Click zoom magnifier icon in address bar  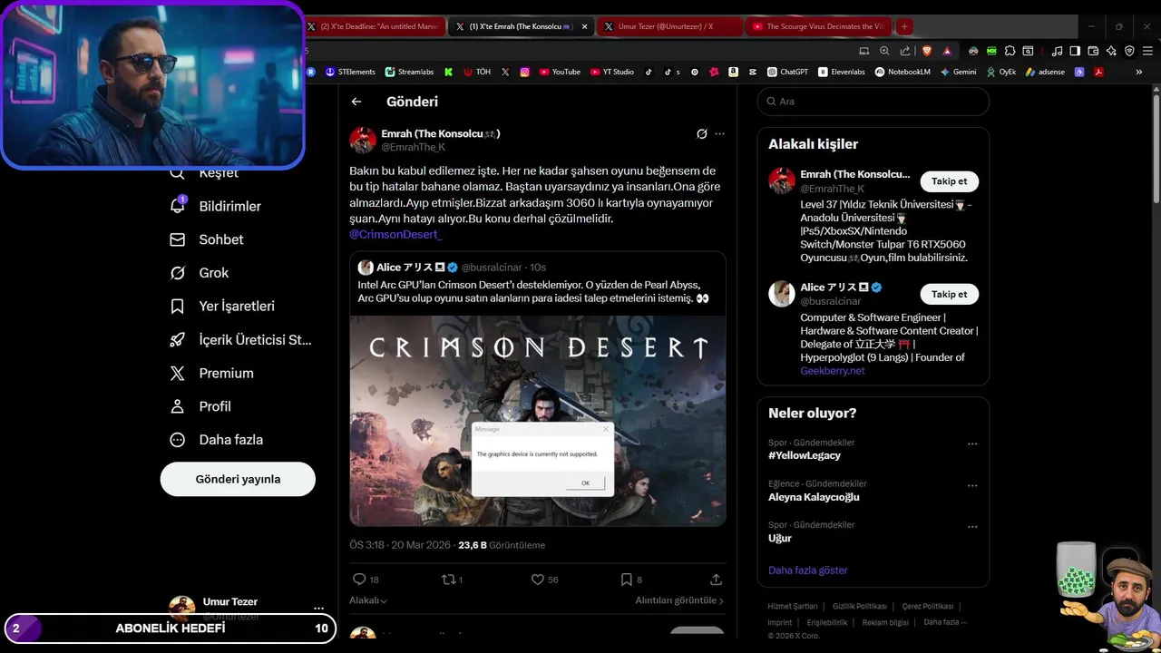[884, 51]
